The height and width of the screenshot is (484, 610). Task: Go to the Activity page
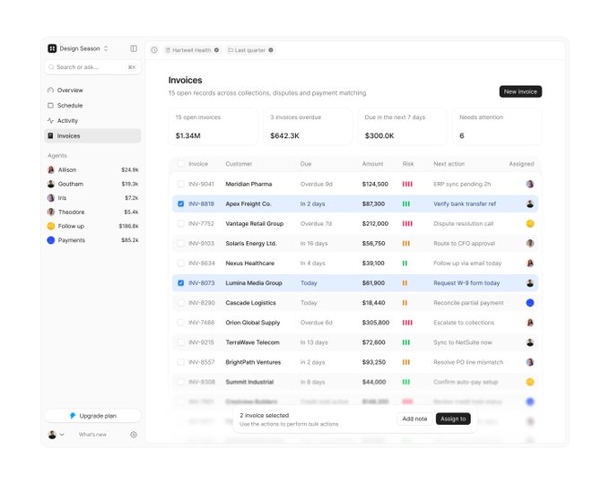click(x=92, y=120)
